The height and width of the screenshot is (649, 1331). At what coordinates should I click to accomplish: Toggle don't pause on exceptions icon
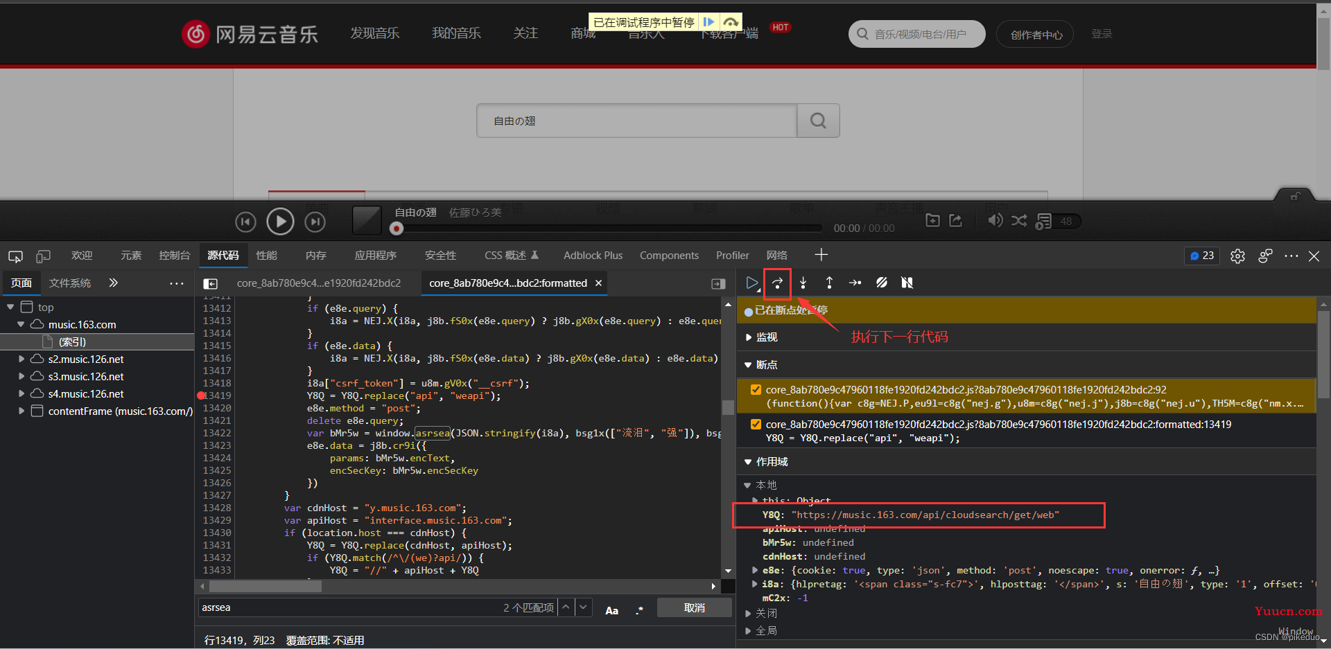[907, 283]
